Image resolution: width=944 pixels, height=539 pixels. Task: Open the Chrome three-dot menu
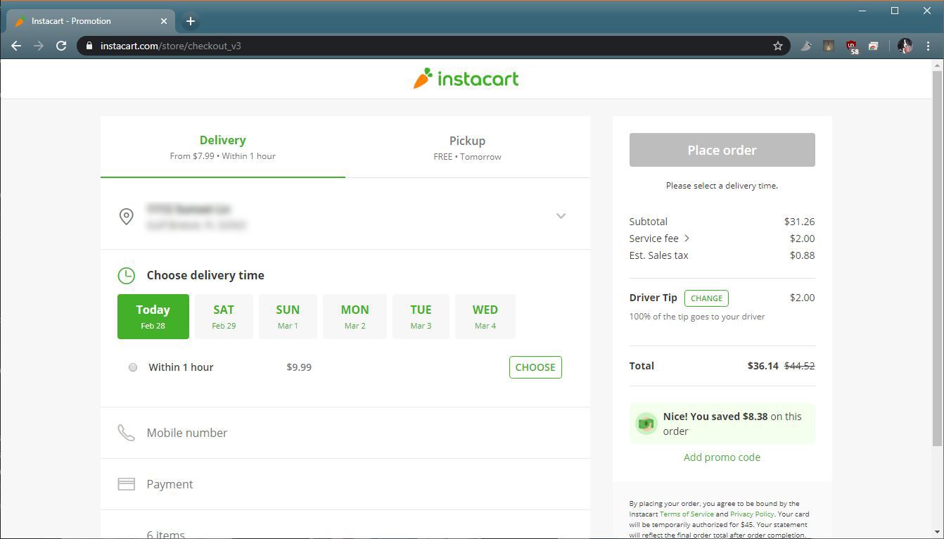[929, 46]
